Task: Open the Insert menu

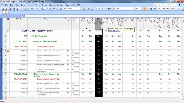Action: pyautogui.click(x=23, y=5)
